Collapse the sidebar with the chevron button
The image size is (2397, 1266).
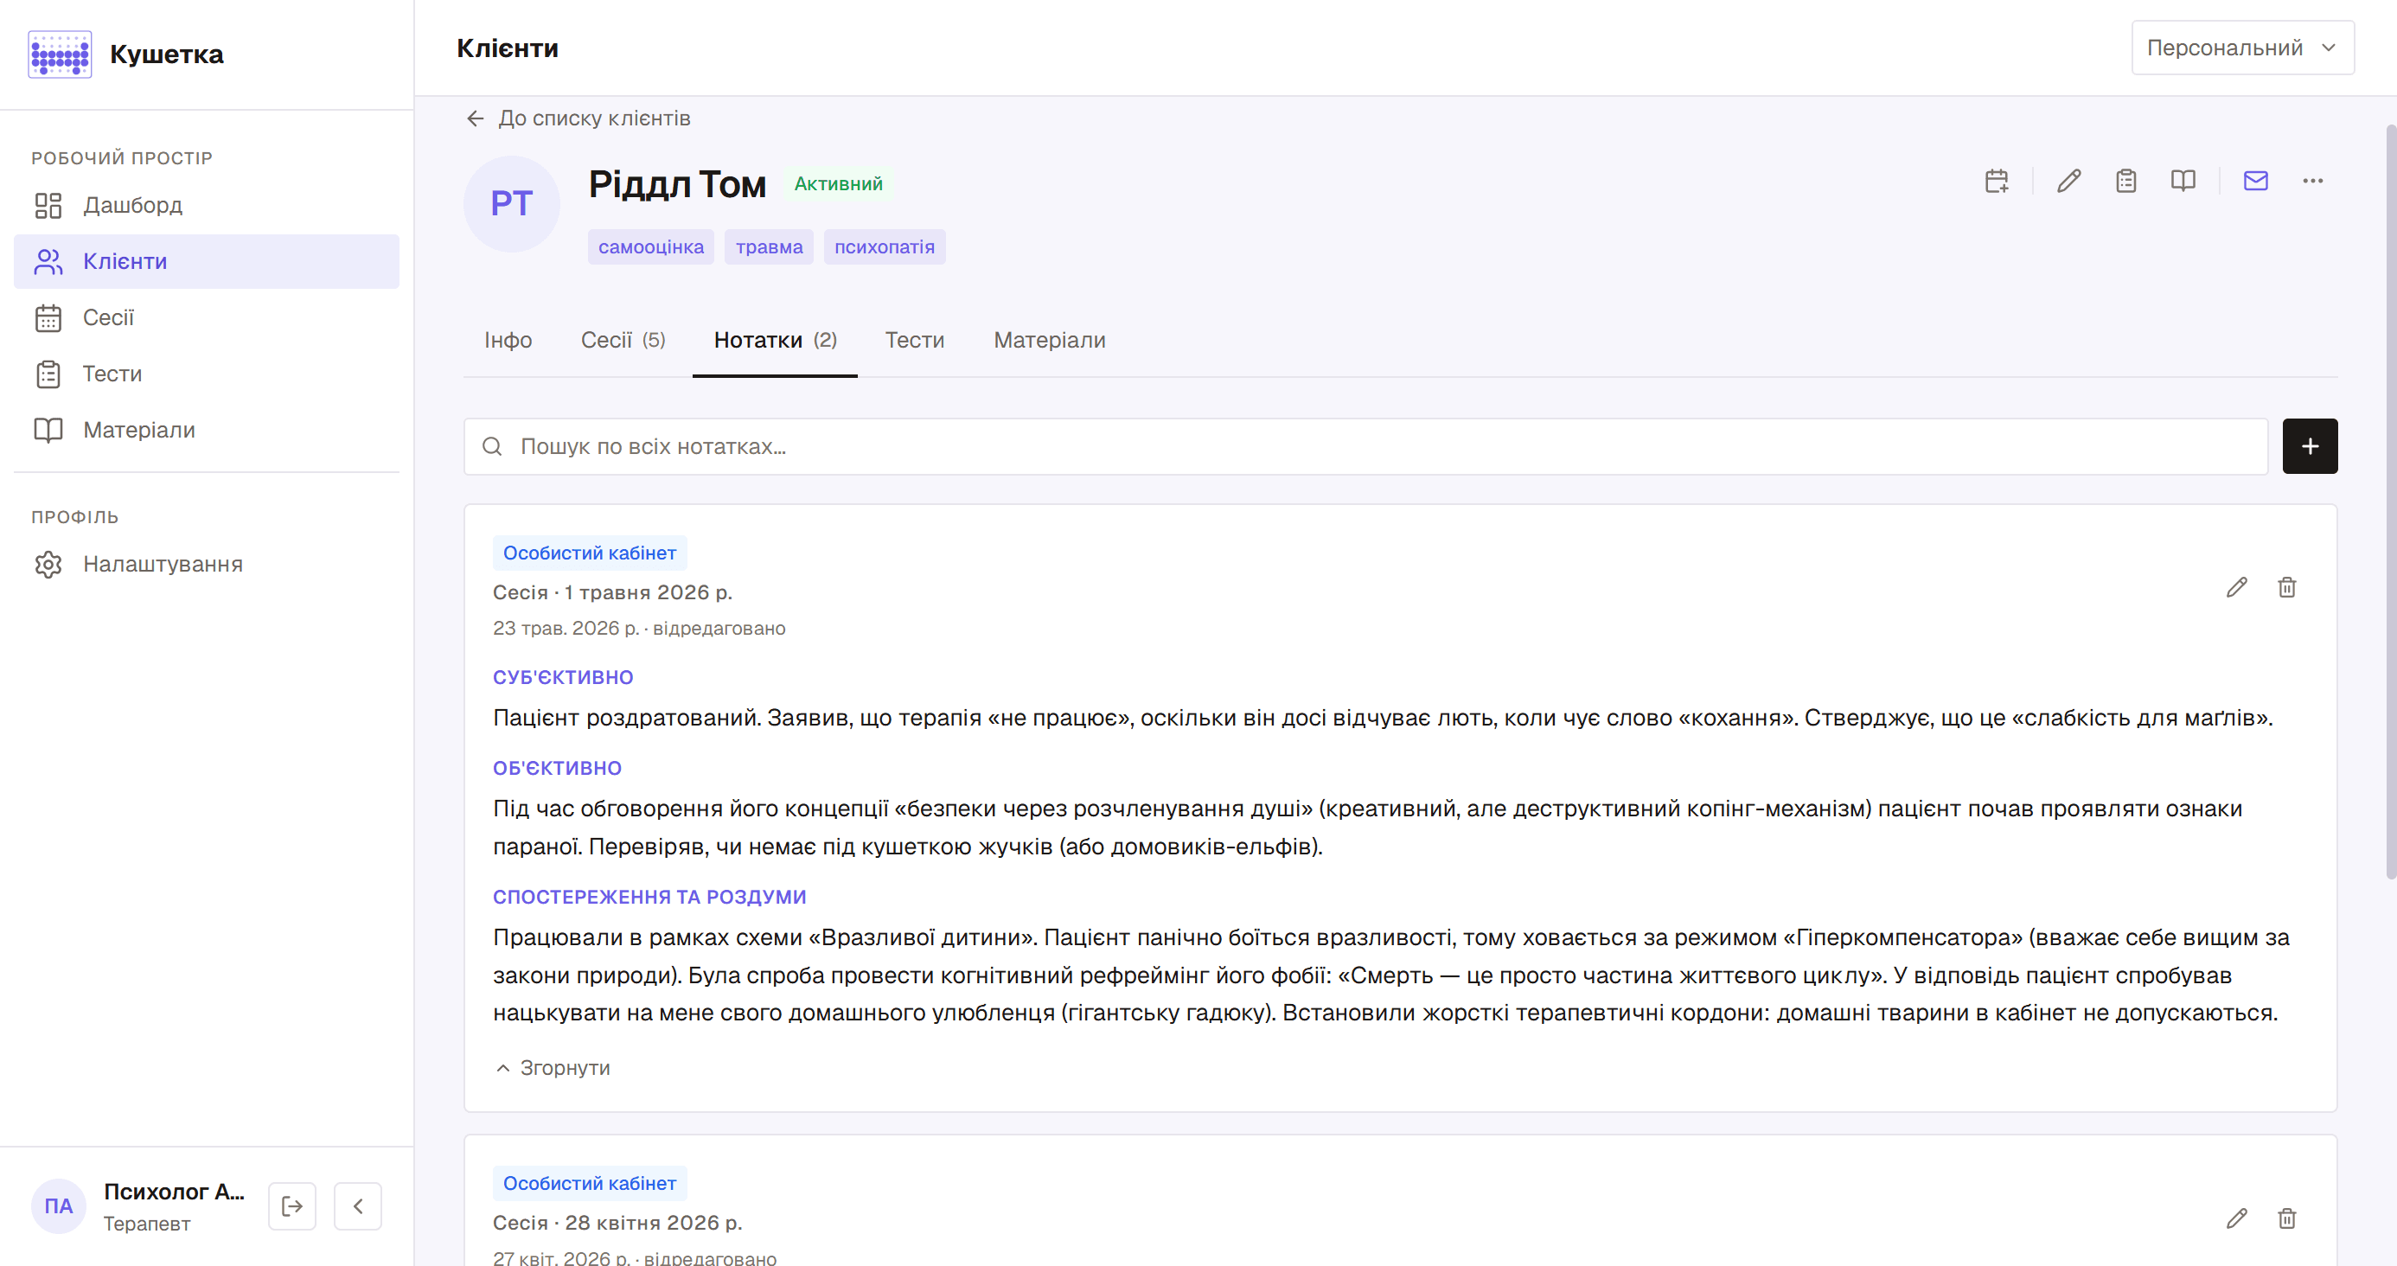[x=358, y=1206]
